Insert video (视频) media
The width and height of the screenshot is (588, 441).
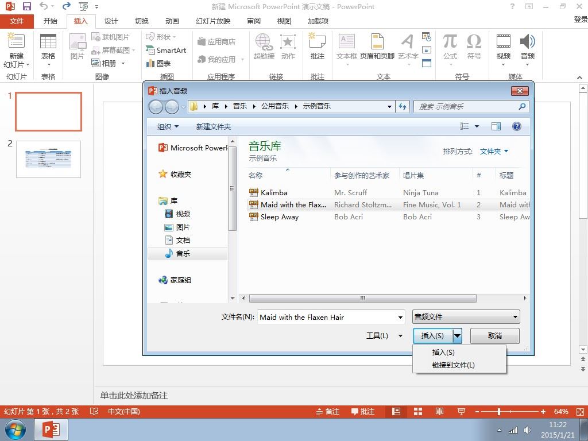point(503,51)
